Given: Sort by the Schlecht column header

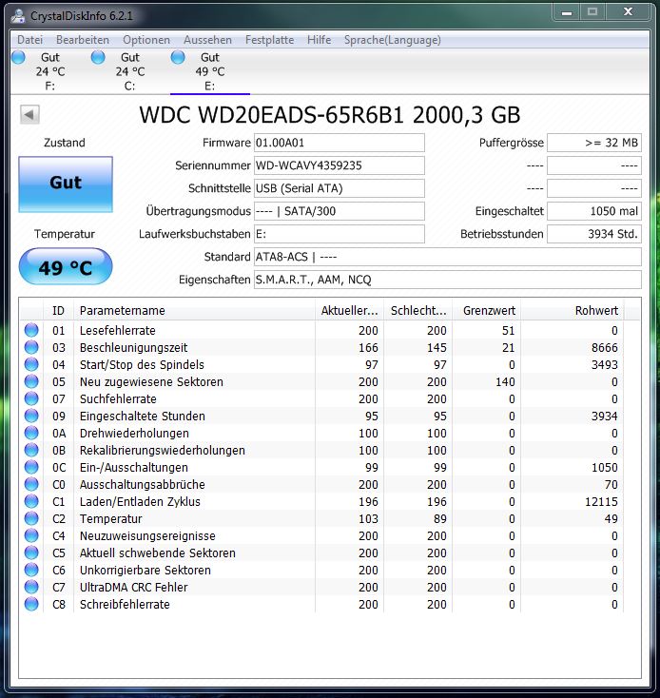Looking at the screenshot, I should [x=417, y=310].
